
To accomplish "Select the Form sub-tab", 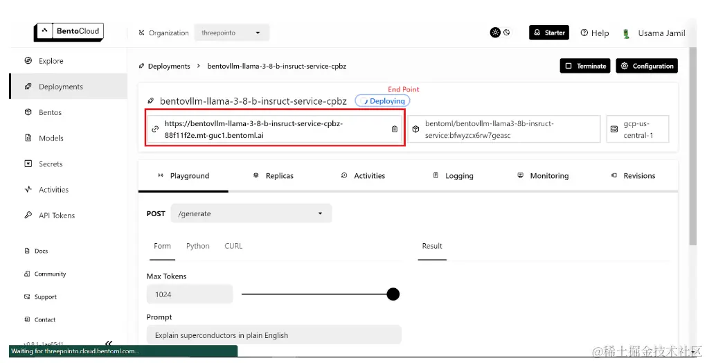I will pyautogui.click(x=162, y=246).
